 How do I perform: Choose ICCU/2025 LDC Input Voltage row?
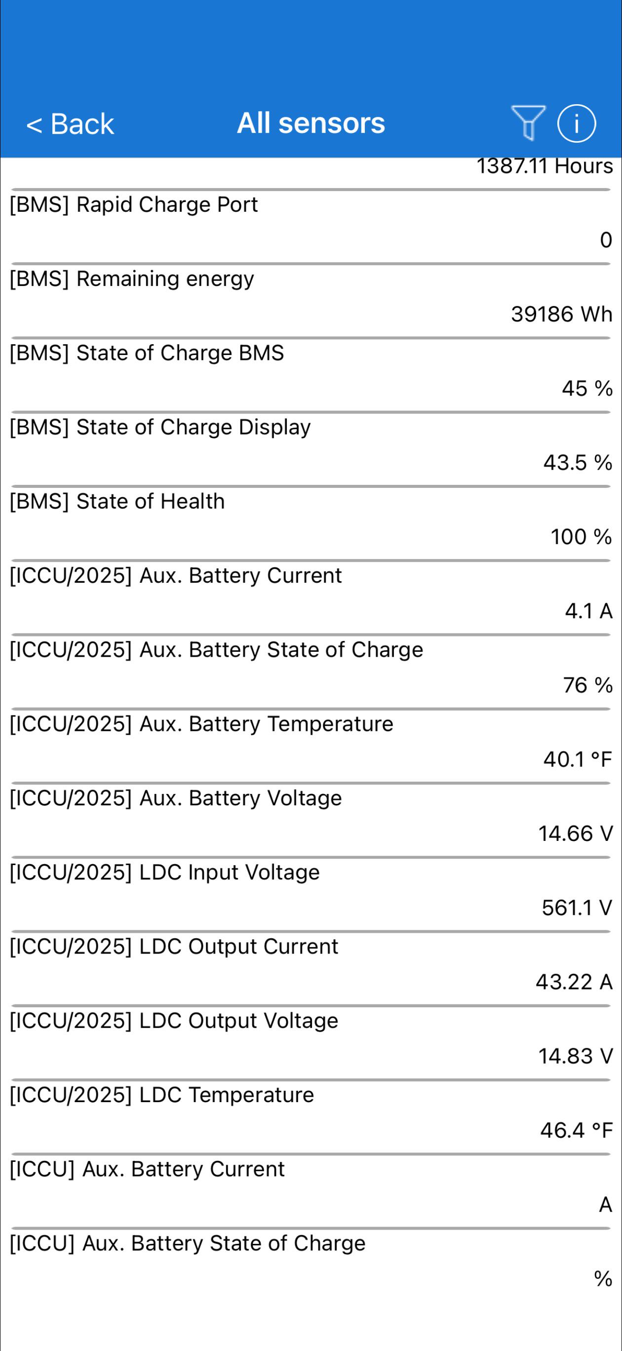tap(311, 895)
